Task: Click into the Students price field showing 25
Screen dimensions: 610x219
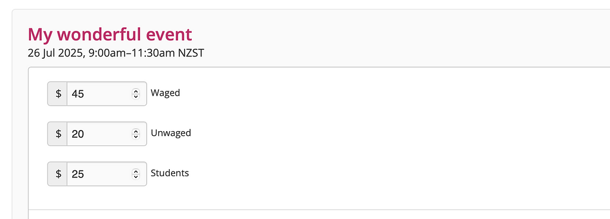Action: coord(107,174)
